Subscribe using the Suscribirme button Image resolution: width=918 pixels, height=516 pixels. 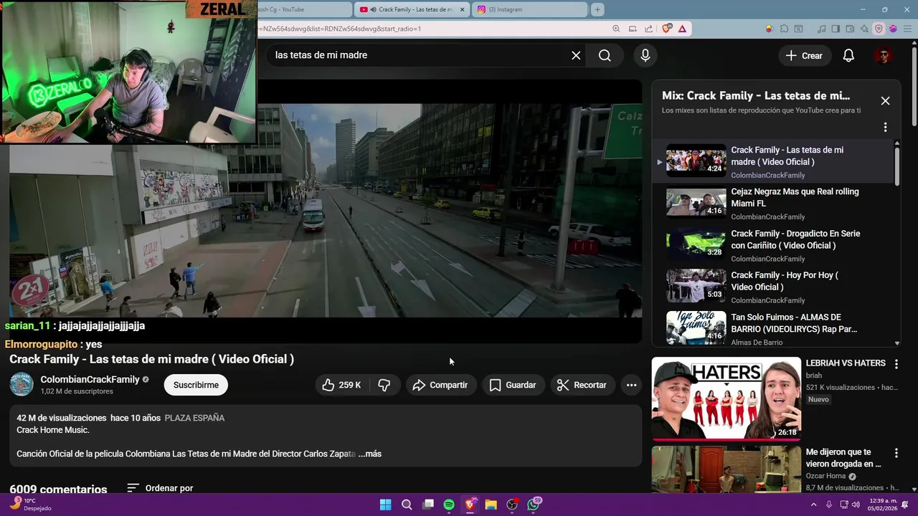click(x=196, y=385)
